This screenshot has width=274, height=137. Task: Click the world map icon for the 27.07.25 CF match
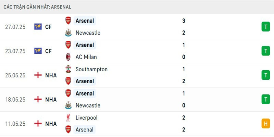(x=38, y=27)
